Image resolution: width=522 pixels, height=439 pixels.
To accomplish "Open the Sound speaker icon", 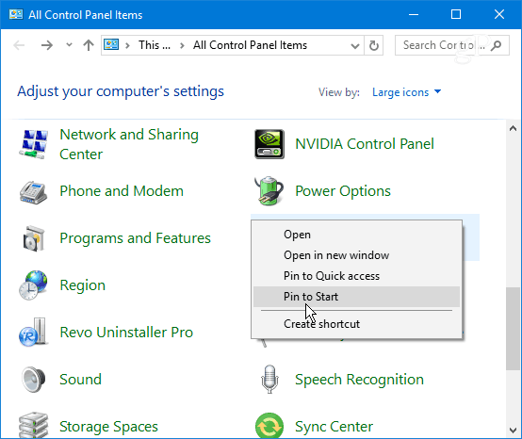I will tap(33, 380).
